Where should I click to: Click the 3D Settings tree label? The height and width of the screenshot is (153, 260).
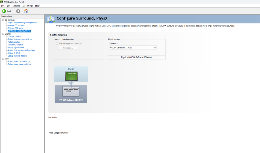pos(10,20)
